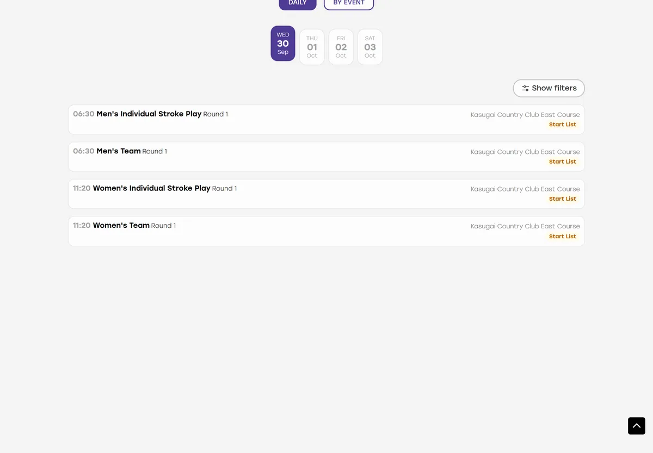
Task: Click the Women's Individual Stroke Play title
Action: [x=152, y=188]
